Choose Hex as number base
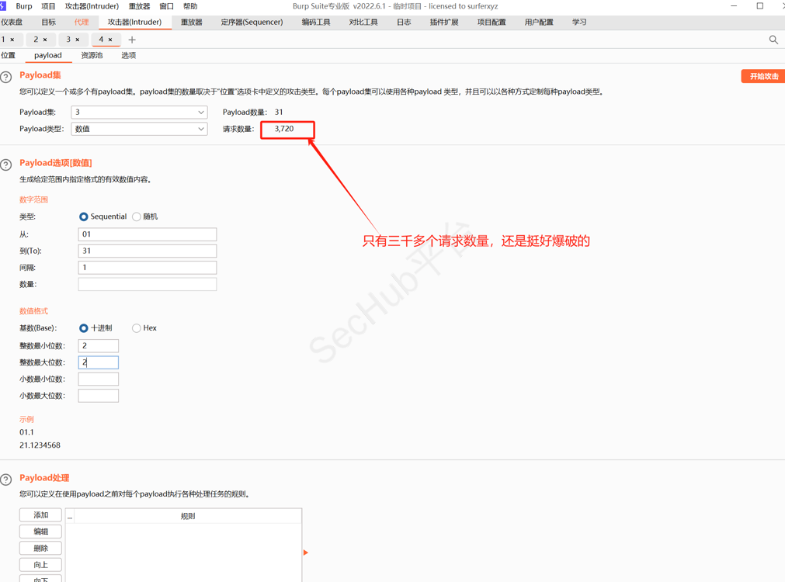 click(x=137, y=328)
